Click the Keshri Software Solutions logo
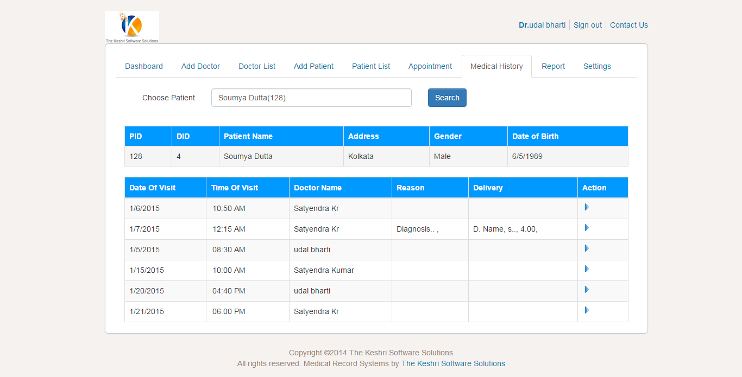Image resolution: width=742 pixels, height=377 pixels. [x=131, y=26]
